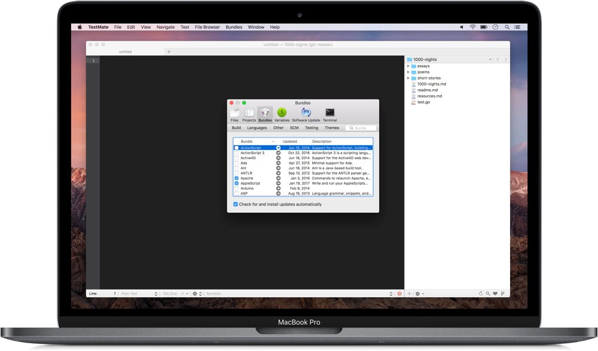
Task: Select the Themes filter tab
Action: [x=332, y=128]
